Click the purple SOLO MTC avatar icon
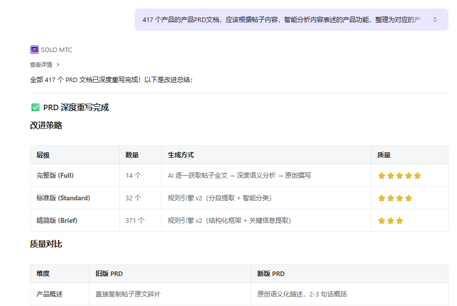Image resolution: width=457 pixels, height=306 pixels. pos(35,50)
